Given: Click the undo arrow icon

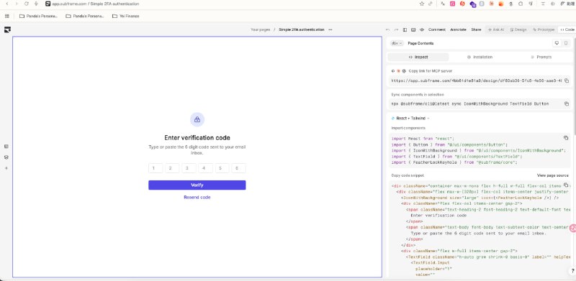Looking at the screenshot, I should [x=387, y=29].
